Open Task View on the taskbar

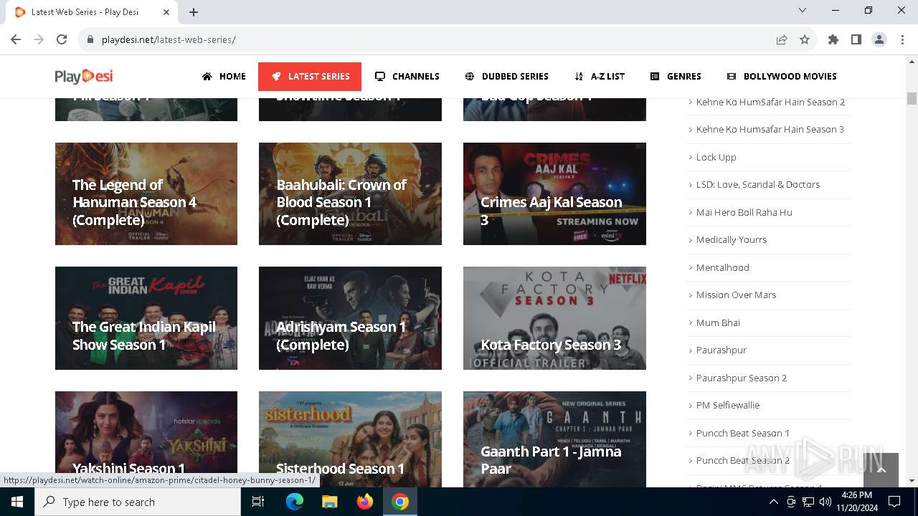click(258, 502)
